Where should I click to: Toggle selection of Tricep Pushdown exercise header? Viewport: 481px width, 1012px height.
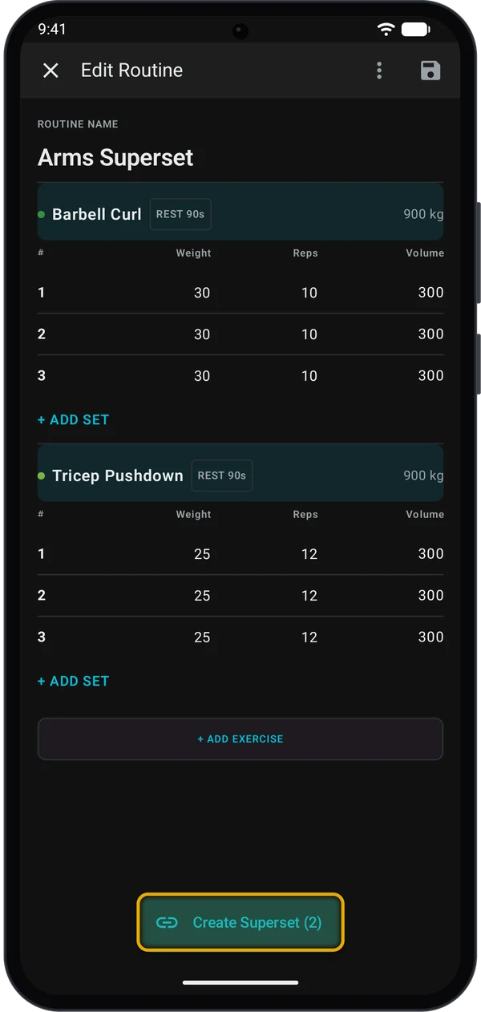(x=240, y=475)
